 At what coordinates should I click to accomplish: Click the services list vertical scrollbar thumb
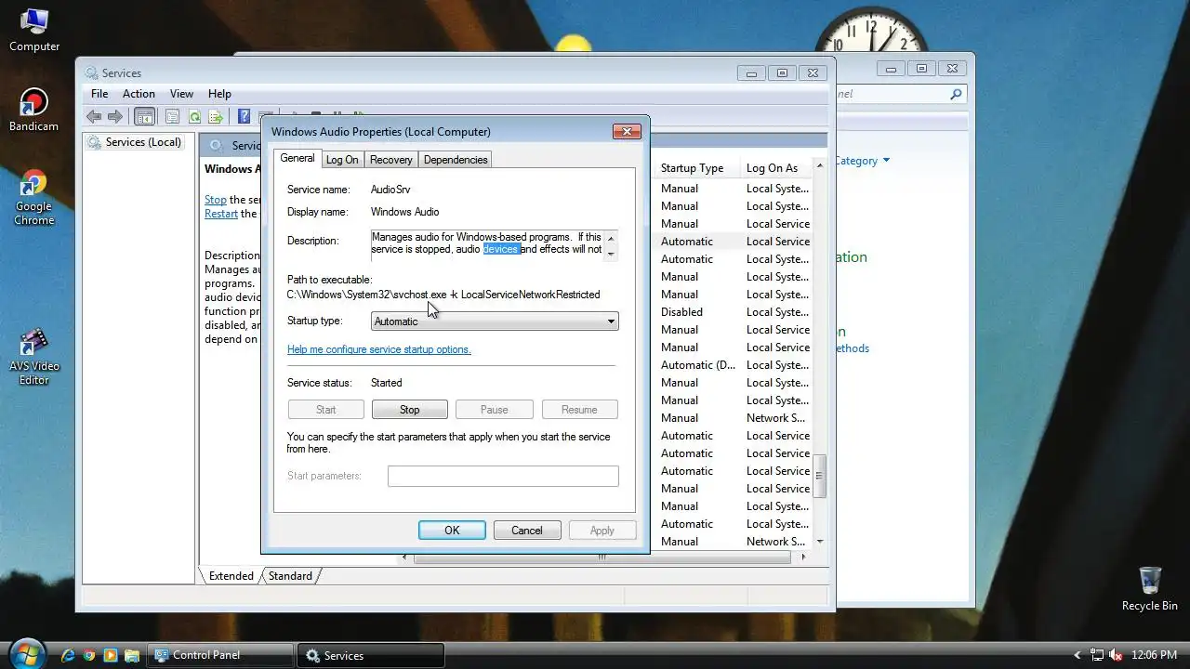(820, 476)
